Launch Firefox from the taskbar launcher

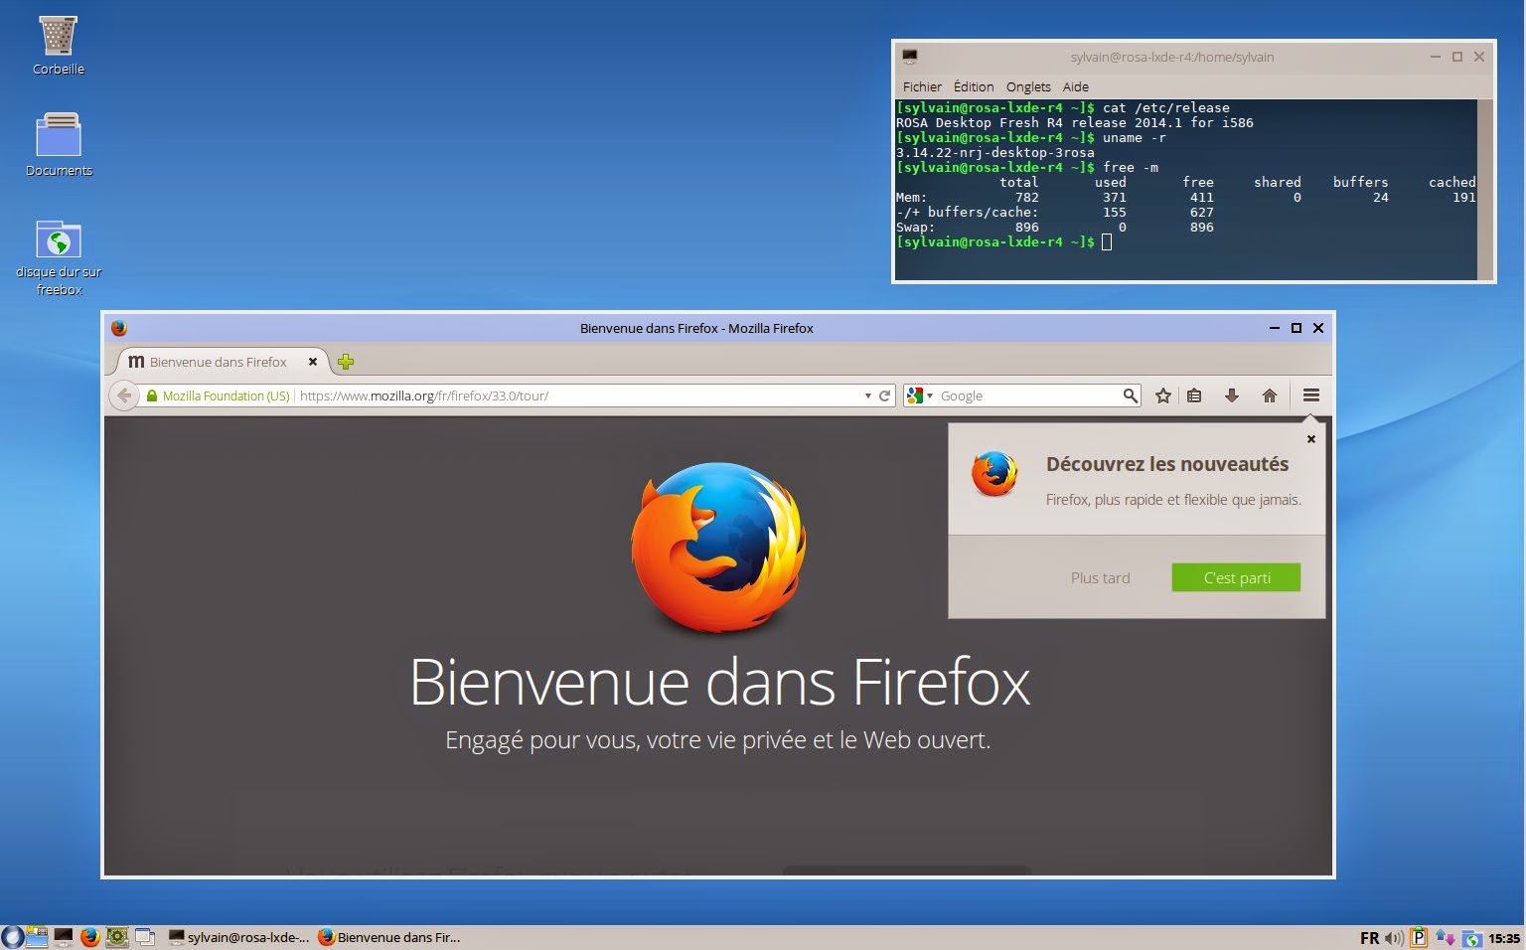[x=90, y=937]
